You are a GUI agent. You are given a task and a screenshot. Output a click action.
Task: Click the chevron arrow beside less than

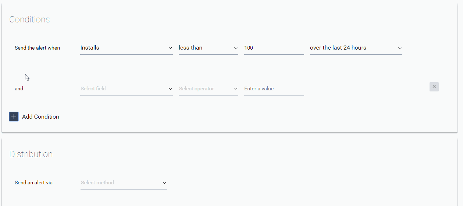click(x=236, y=48)
